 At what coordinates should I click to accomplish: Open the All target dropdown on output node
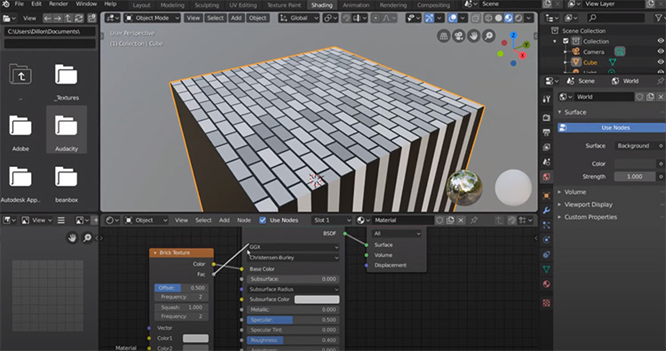pos(397,234)
